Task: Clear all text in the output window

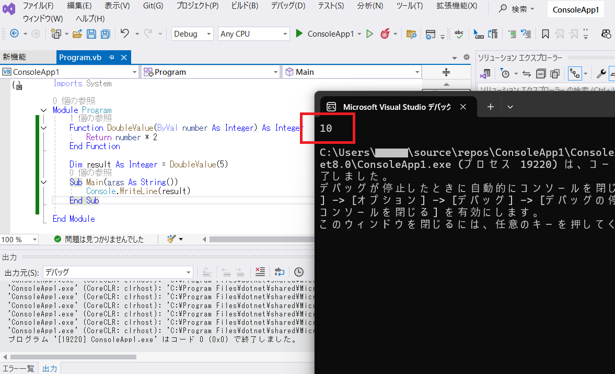Action: [x=260, y=271]
